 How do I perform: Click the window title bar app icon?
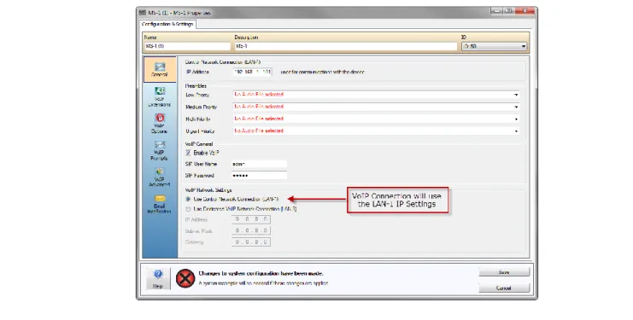coord(142,13)
